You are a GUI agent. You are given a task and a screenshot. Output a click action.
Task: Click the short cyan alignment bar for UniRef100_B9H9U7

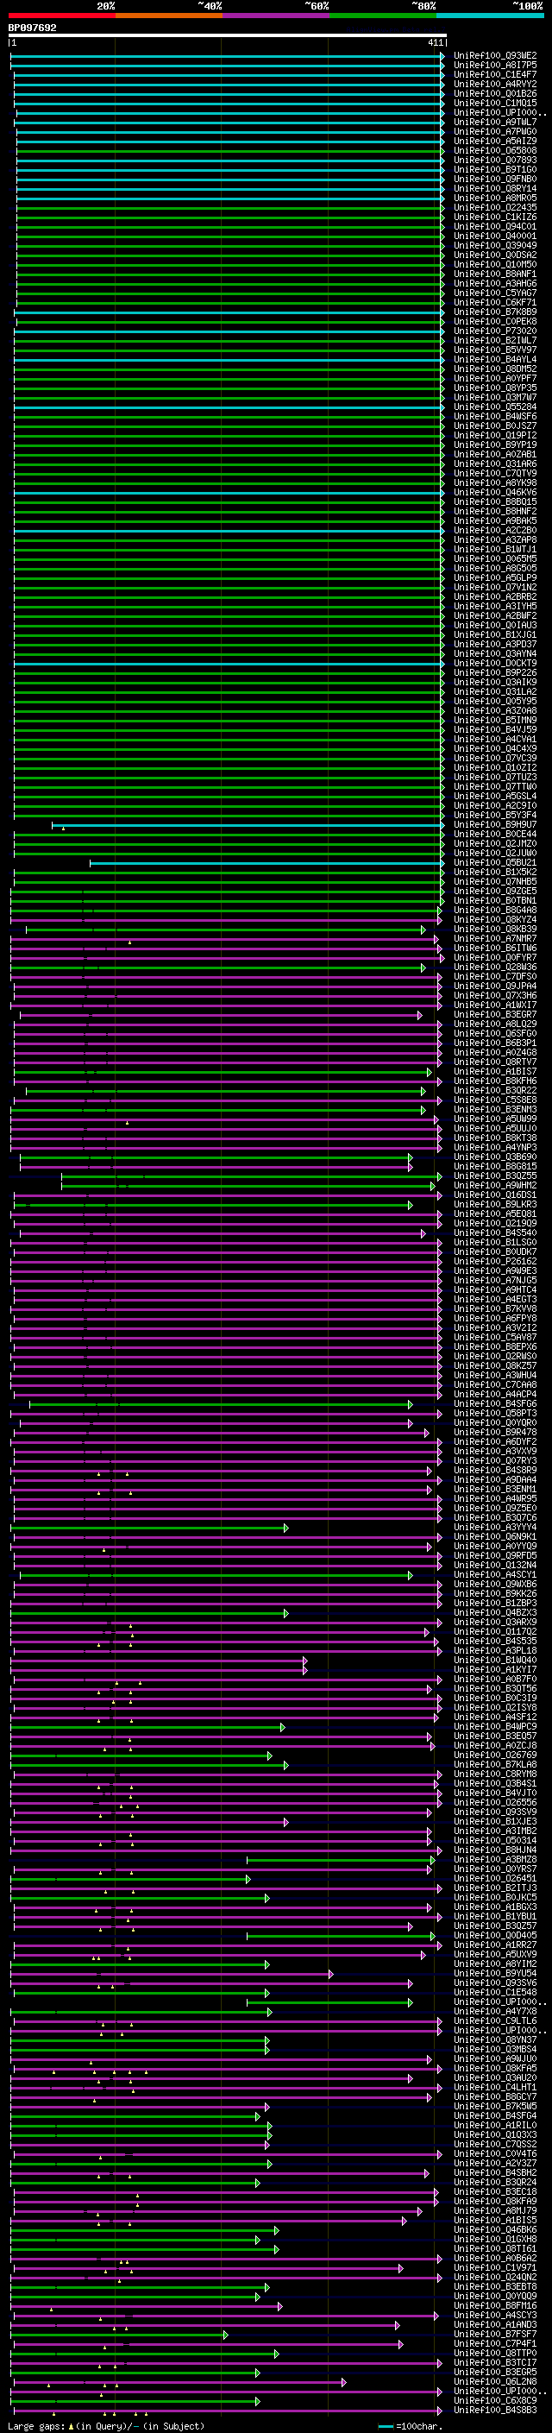248,824
